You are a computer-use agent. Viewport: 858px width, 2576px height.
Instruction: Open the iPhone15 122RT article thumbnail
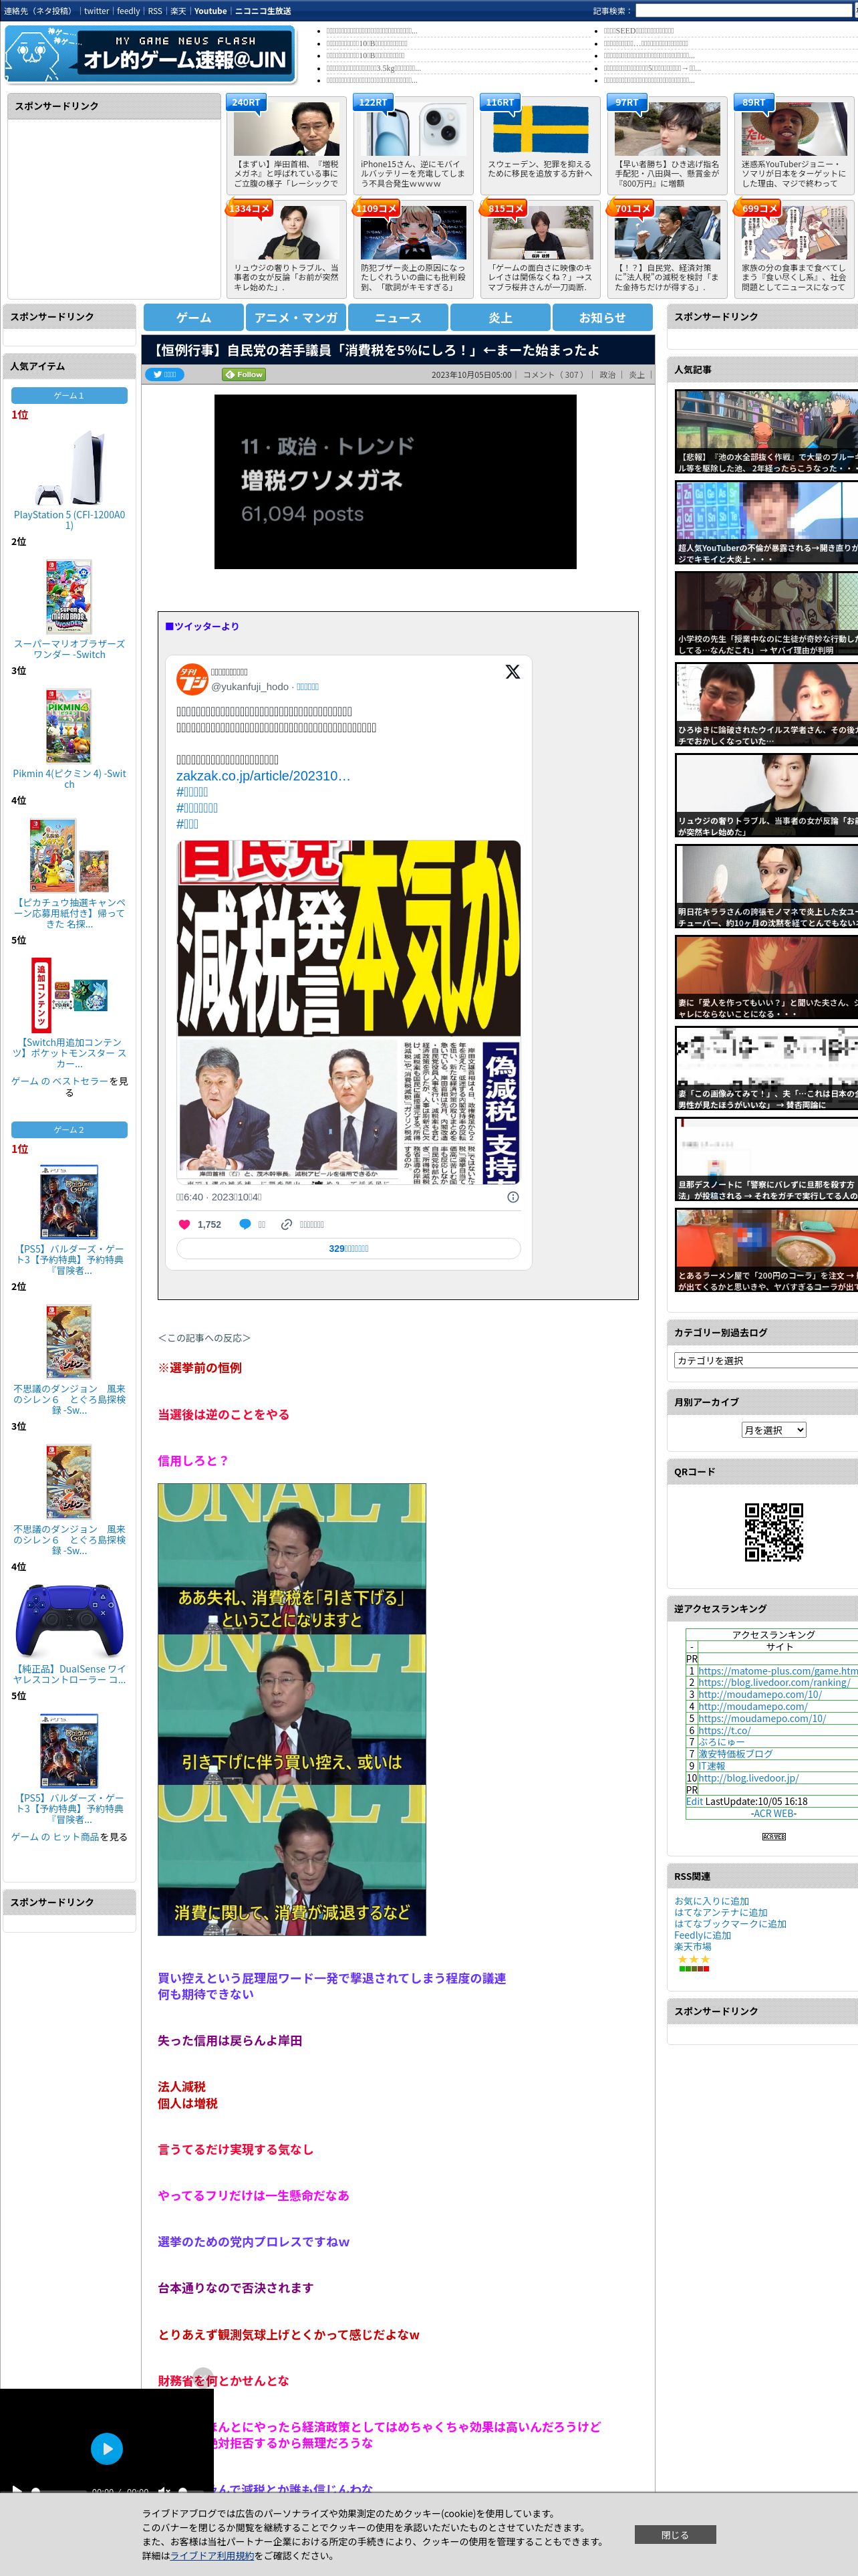[x=414, y=128]
